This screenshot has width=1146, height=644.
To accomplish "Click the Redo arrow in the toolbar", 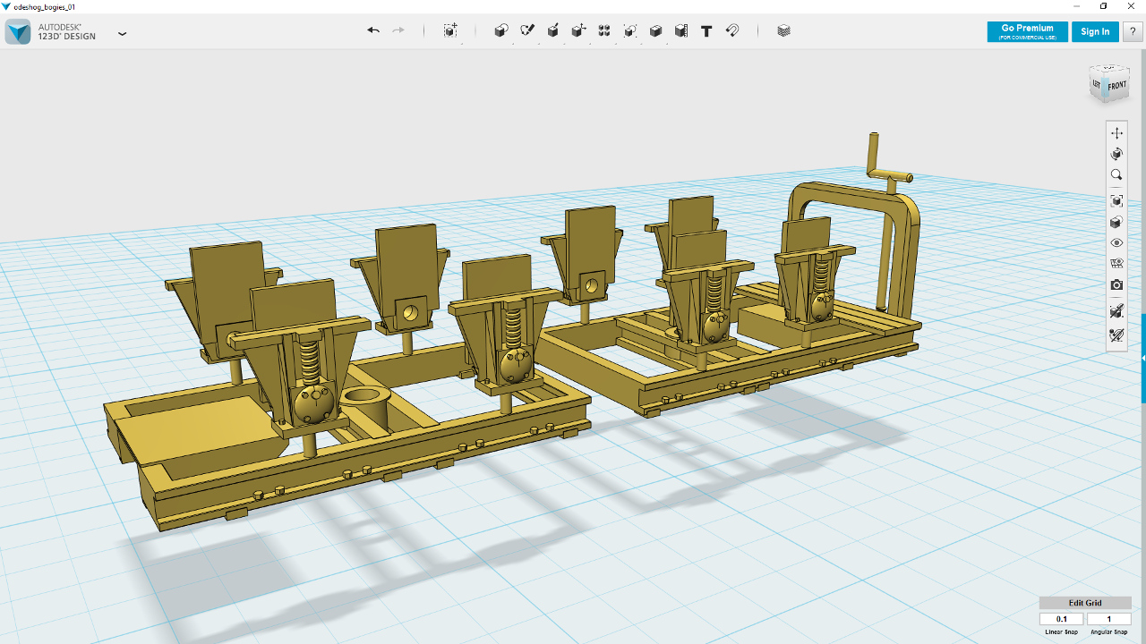I will coord(398,30).
